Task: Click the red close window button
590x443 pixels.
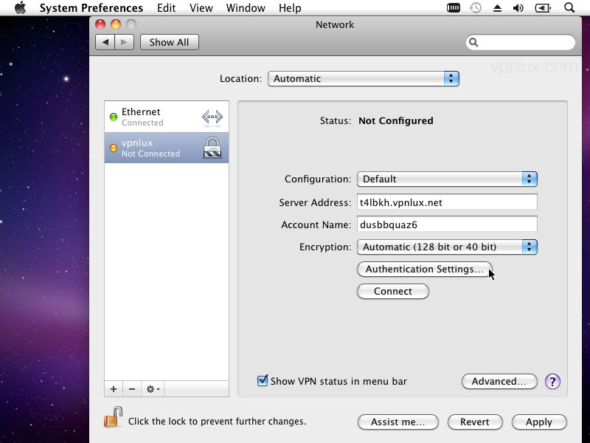Action: click(x=100, y=24)
